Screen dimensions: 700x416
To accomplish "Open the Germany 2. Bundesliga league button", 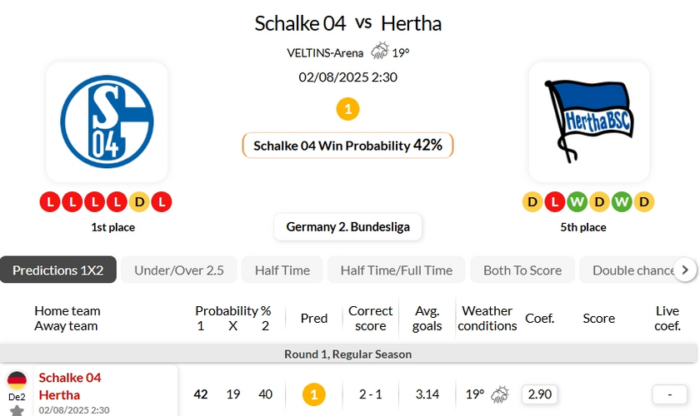I will pos(347,226).
